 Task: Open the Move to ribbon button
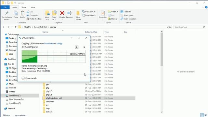47,15
